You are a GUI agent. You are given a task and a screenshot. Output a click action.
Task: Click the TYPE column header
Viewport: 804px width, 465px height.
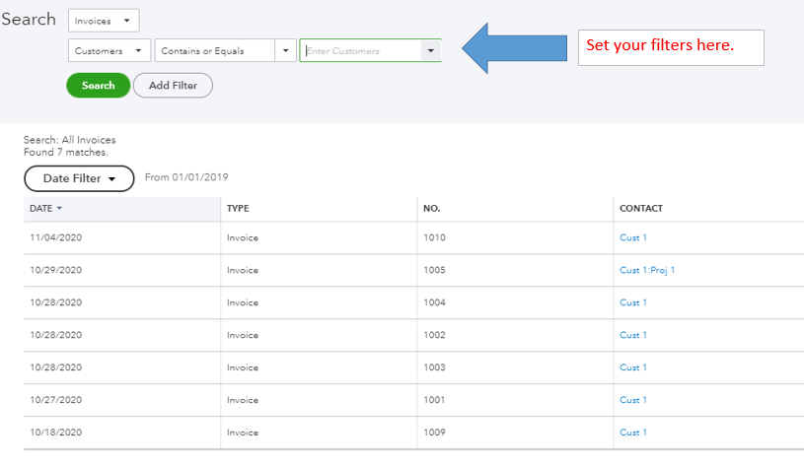[238, 209]
